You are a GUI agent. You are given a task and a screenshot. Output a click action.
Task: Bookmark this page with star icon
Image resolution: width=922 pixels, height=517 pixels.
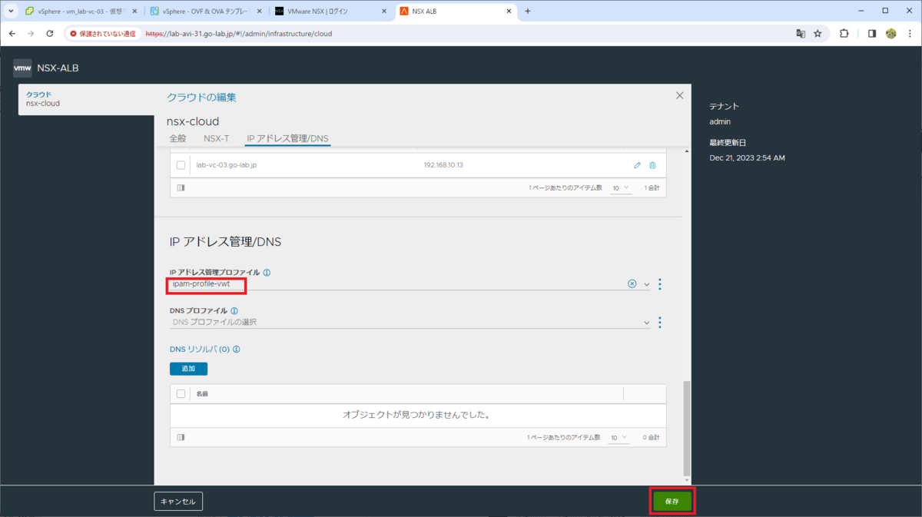(818, 34)
